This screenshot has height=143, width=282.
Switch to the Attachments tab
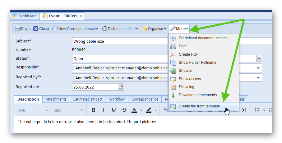56,99
